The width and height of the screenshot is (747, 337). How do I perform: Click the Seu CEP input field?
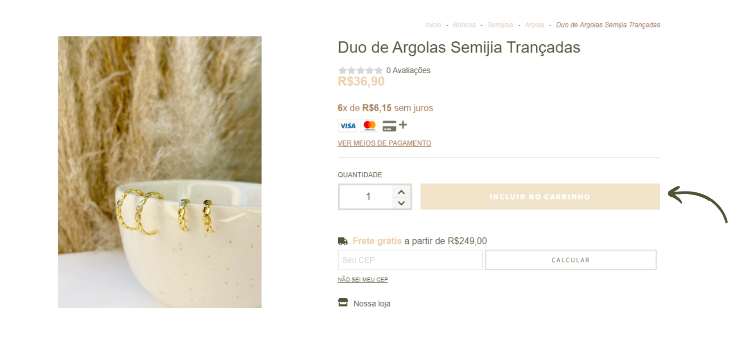[x=410, y=260]
